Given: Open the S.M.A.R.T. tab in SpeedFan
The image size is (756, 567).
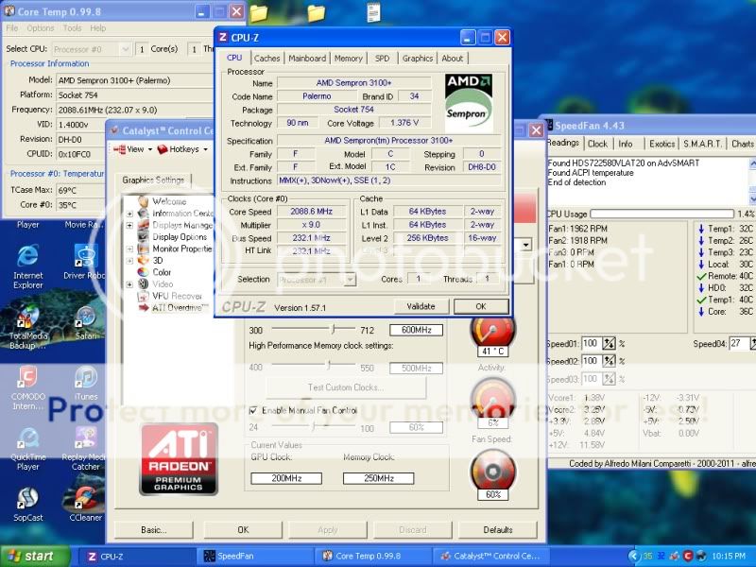Looking at the screenshot, I should [x=703, y=144].
